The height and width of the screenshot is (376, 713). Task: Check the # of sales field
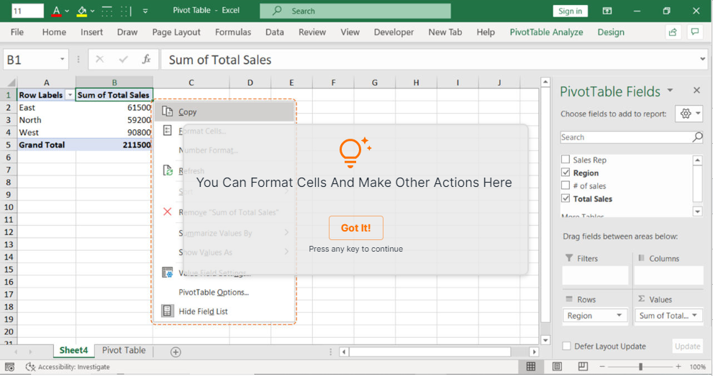point(566,185)
